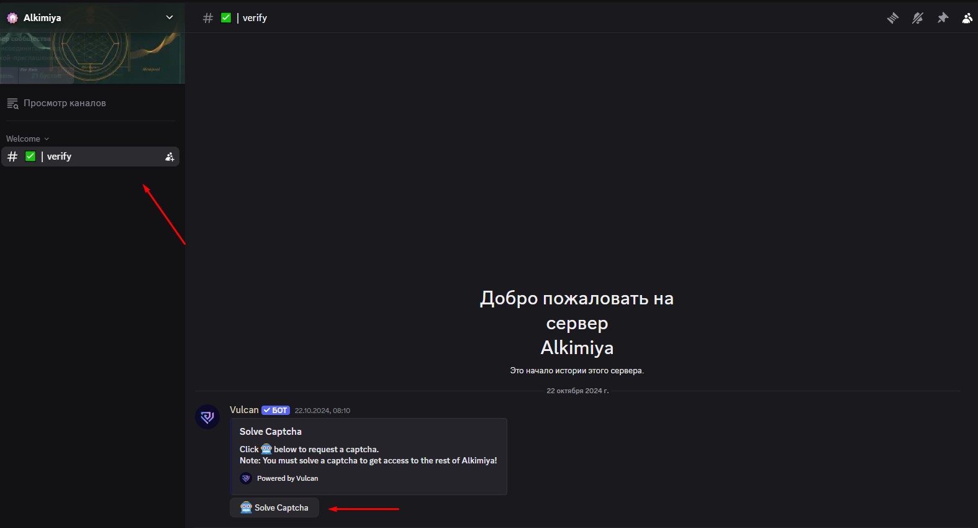Click the small Vulcan logo in embed footer
This screenshot has width=978, height=528.
pyautogui.click(x=246, y=478)
